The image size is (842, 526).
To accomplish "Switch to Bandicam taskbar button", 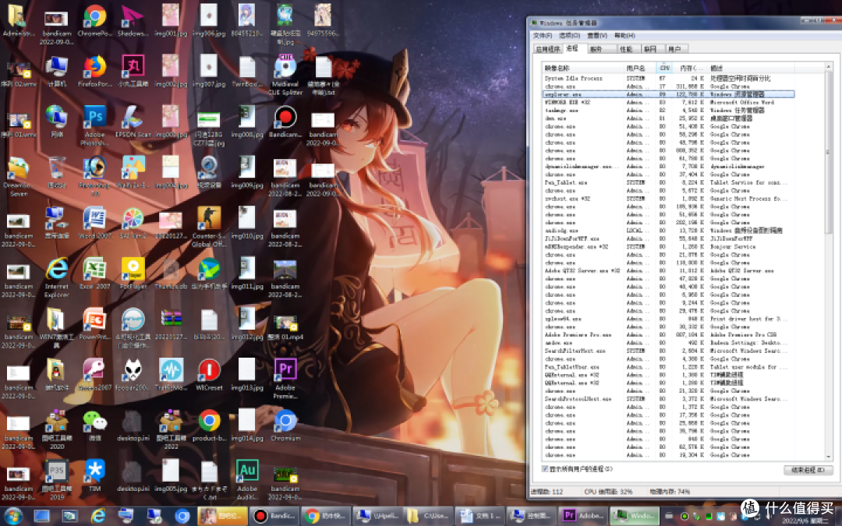I will pos(275,516).
